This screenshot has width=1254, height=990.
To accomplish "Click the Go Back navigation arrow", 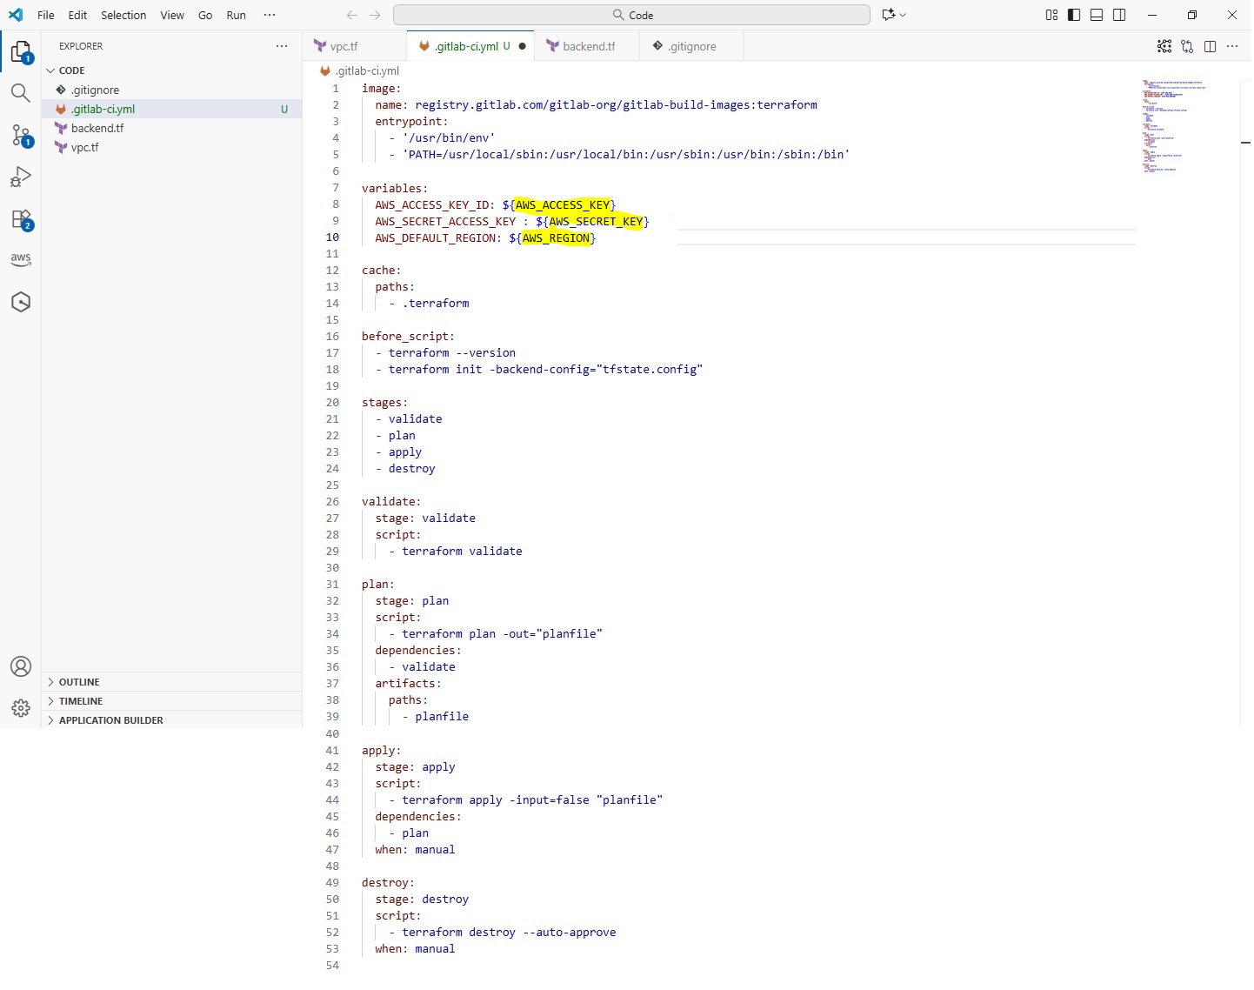I will tap(352, 15).
